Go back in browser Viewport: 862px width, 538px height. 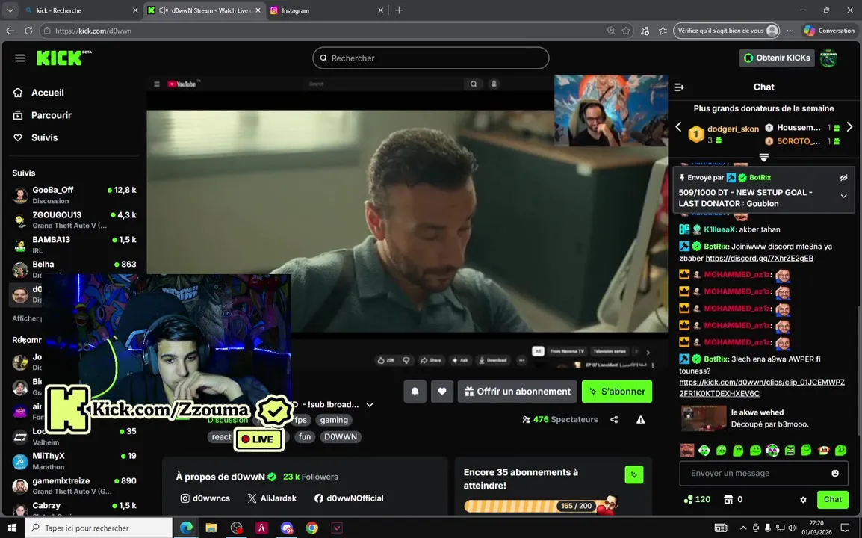pyautogui.click(x=10, y=31)
